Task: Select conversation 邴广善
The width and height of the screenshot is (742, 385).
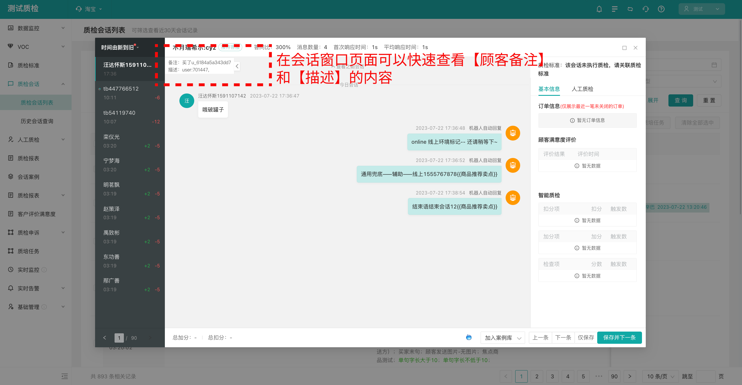Action: (x=130, y=285)
